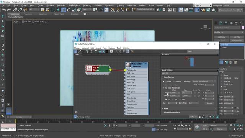Select the VW radio button
245x138 pixels.
pos(173,100)
